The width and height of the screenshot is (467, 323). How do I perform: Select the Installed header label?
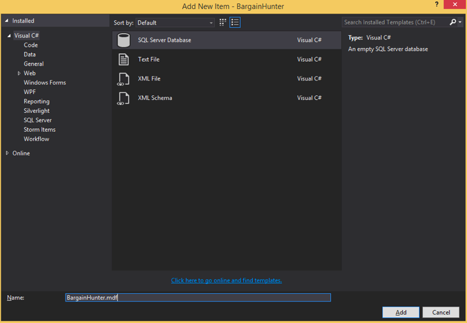point(23,21)
